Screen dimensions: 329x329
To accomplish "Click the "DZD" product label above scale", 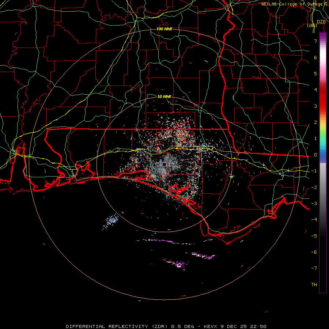I will [321, 22].
